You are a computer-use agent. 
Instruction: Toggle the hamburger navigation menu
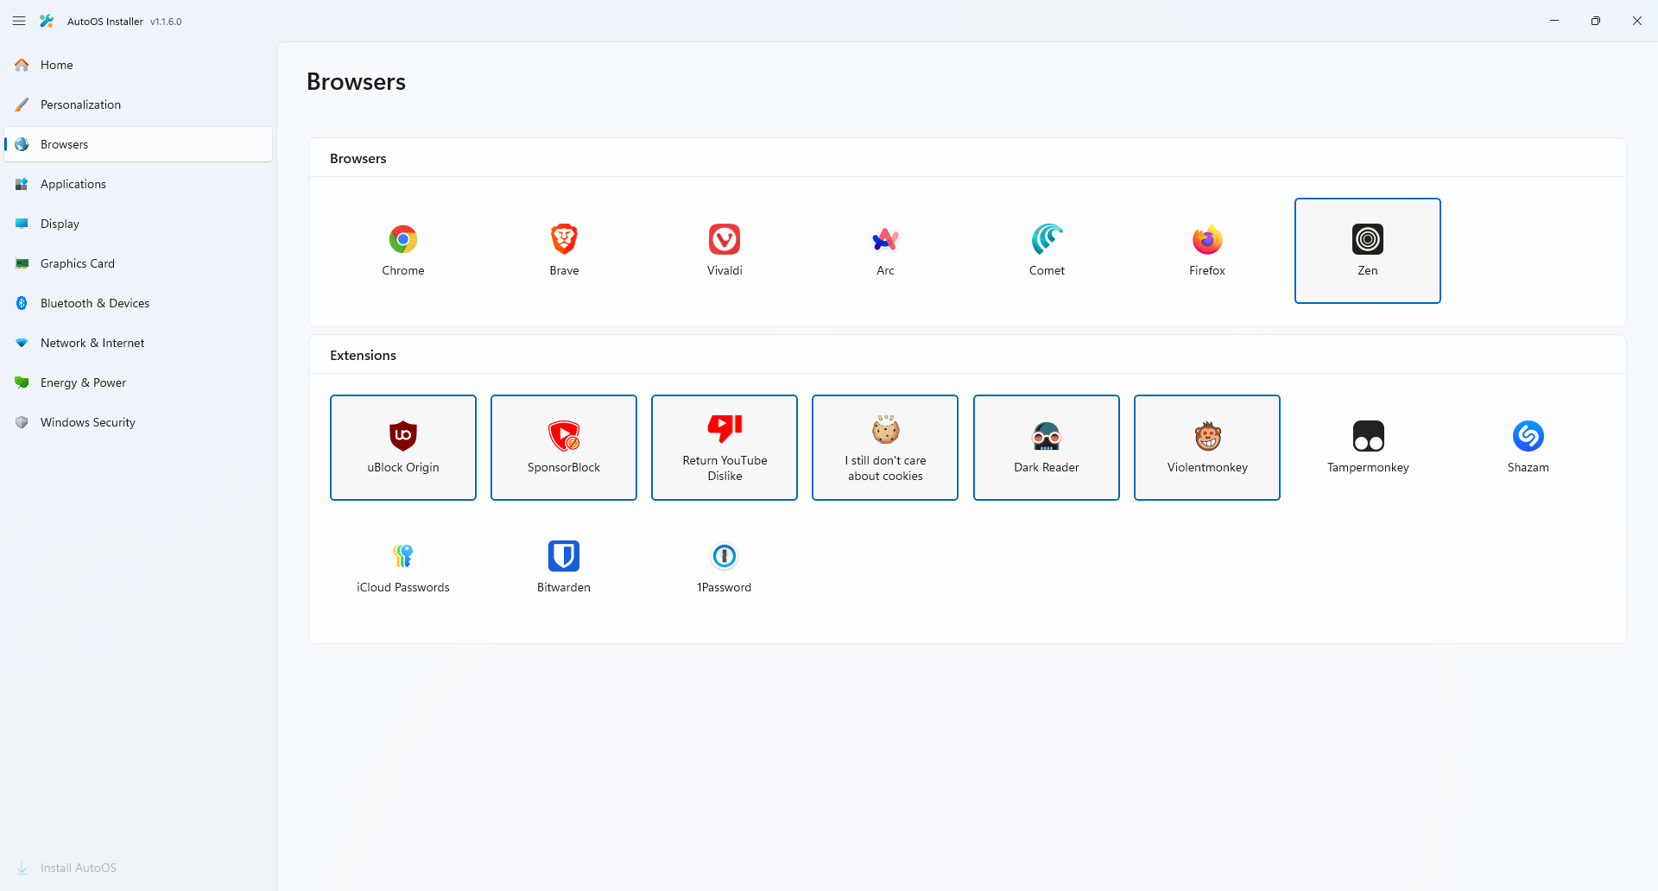[19, 21]
